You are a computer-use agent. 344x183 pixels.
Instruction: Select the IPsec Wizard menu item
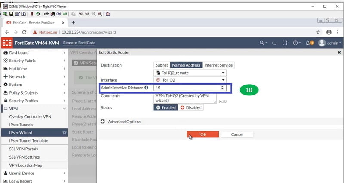(34, 133)
